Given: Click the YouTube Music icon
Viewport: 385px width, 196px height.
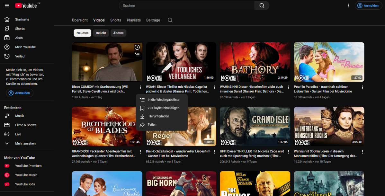Looking at the screenshot, I should [7, 175].
